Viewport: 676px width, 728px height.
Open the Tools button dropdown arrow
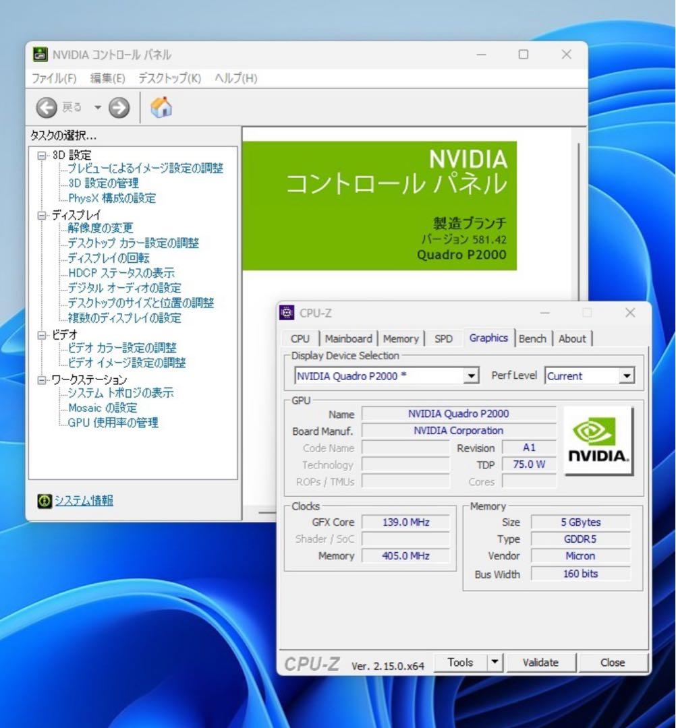497,662
